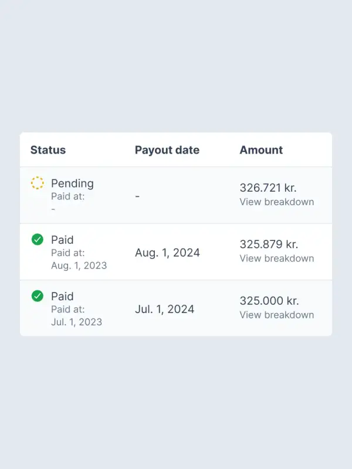This screenshot has width=352, height=469.
Task: Click the 325.000 kr. amount
Action: [x=269, y=301]
